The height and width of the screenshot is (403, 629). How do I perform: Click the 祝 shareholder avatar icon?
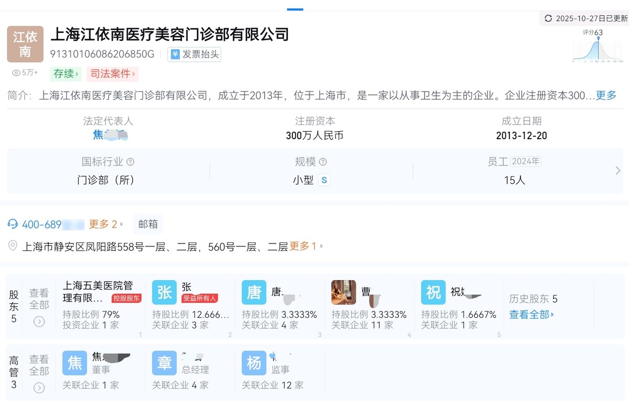433,293
